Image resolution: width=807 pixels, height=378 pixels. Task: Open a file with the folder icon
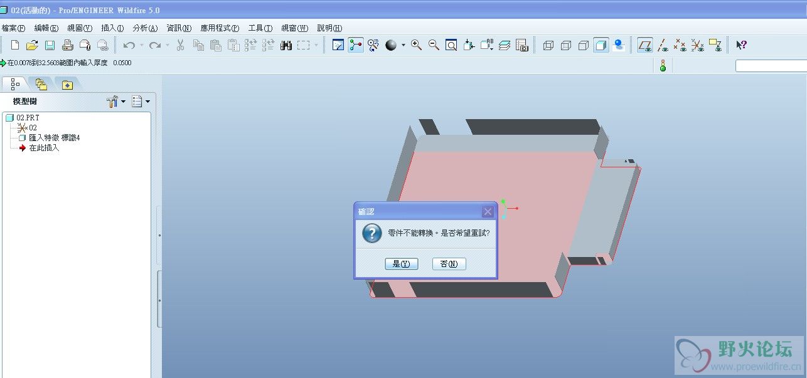pos(33,45)
